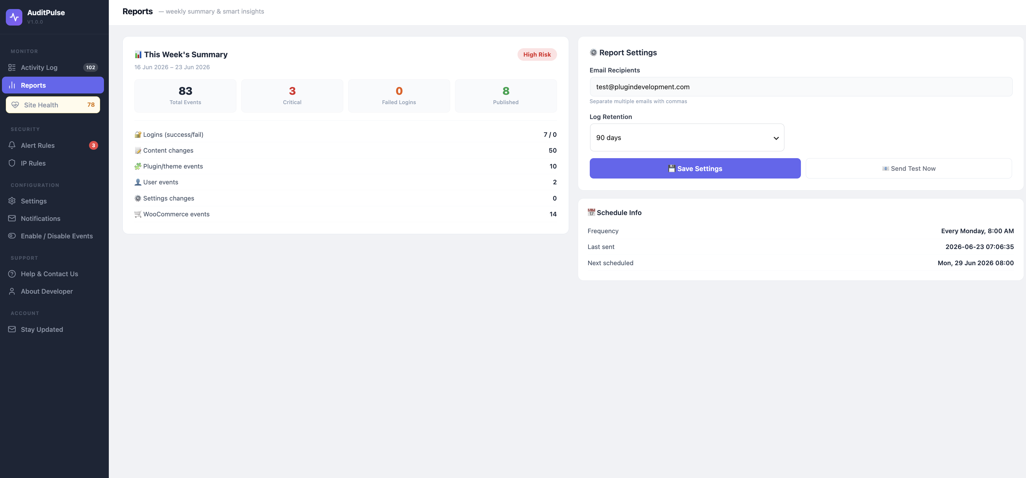
Task: Click Save Settings button
Action: [695, 168]
